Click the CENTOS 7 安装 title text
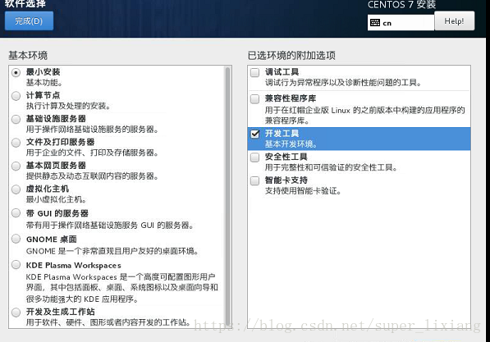Image resolution: width=490 pixels, height=342 pixels. [401, 5]
